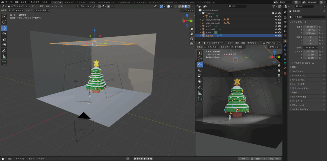Open the ファイル menu
327x161 pixels.
coord(9,2)
